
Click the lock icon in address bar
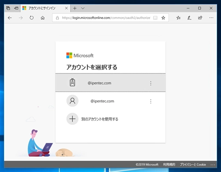click(x=58, y=18)
